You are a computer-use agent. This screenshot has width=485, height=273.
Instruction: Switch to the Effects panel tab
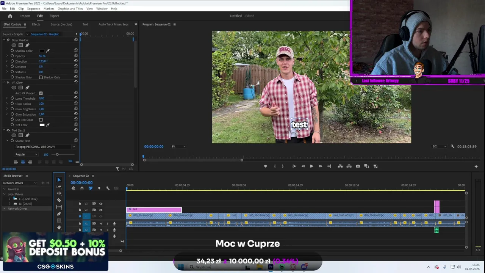[x=36, y=24]
